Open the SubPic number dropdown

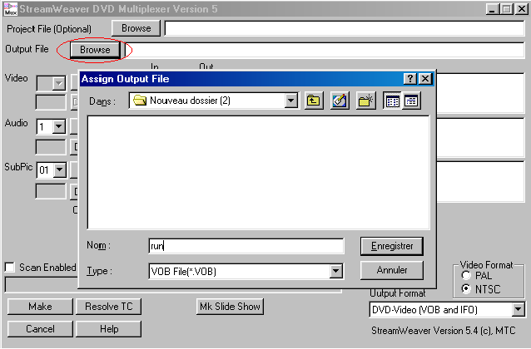pos(59,170)
